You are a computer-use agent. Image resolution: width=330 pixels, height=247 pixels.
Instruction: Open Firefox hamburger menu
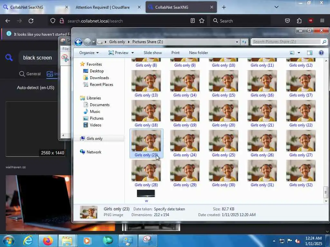(322, 21)
